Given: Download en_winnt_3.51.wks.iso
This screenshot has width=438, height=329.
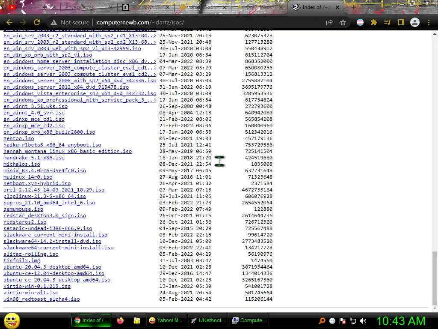Looking at the screenshot, I should pos(36,107).
